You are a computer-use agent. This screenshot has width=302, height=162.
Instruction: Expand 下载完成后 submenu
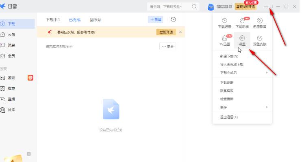tap(242, 73)
